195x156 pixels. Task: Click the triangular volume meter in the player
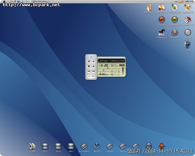(123, 71)
